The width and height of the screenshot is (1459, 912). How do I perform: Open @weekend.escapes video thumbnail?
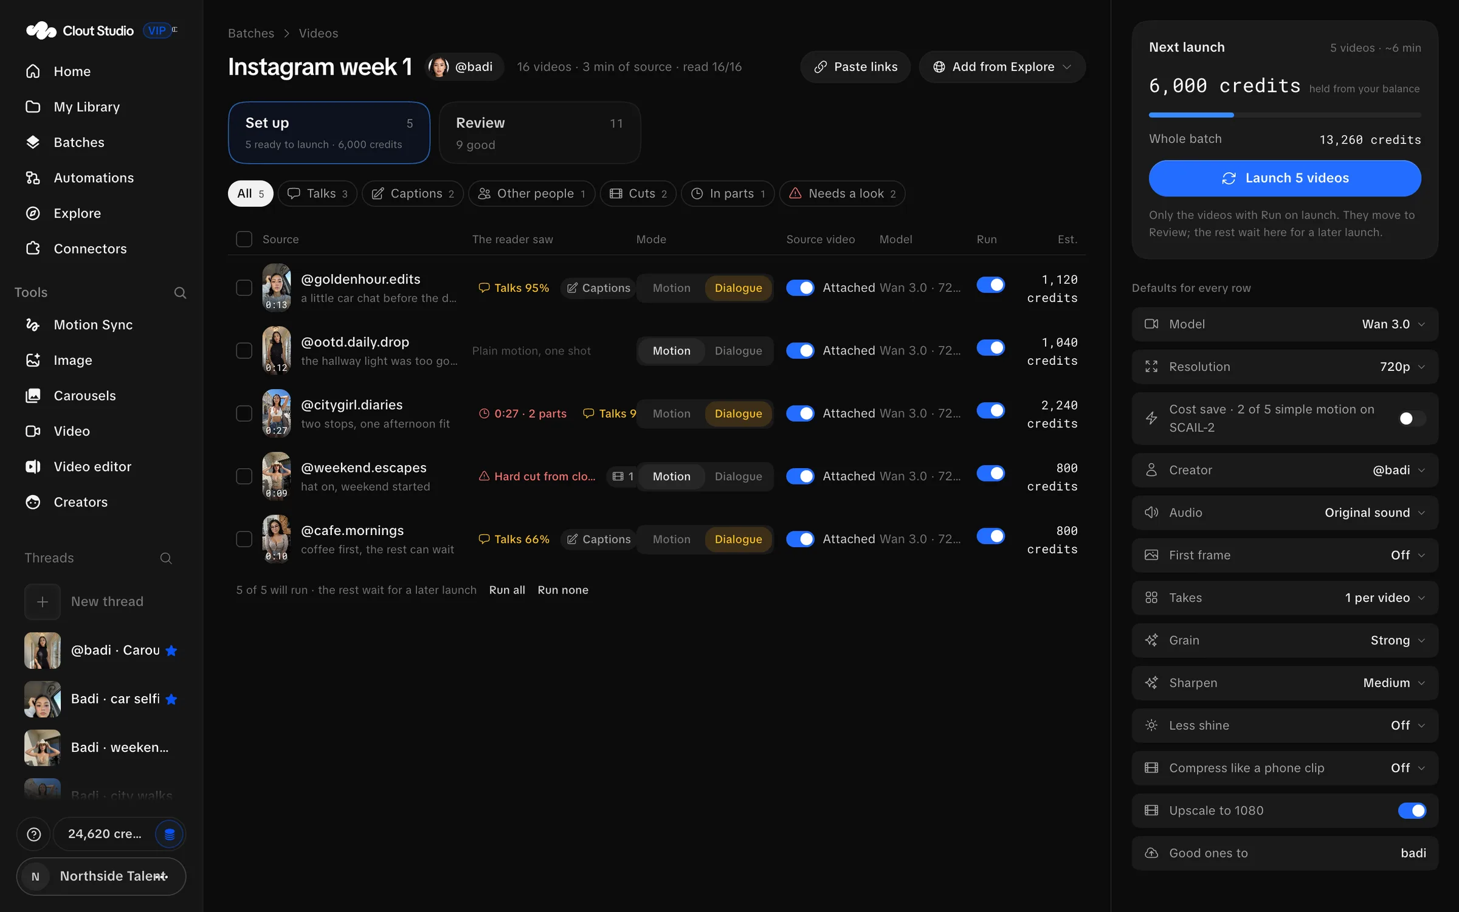click(x=277, y=476)
